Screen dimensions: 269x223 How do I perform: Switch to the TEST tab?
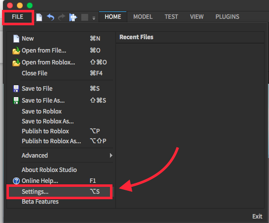171,17
